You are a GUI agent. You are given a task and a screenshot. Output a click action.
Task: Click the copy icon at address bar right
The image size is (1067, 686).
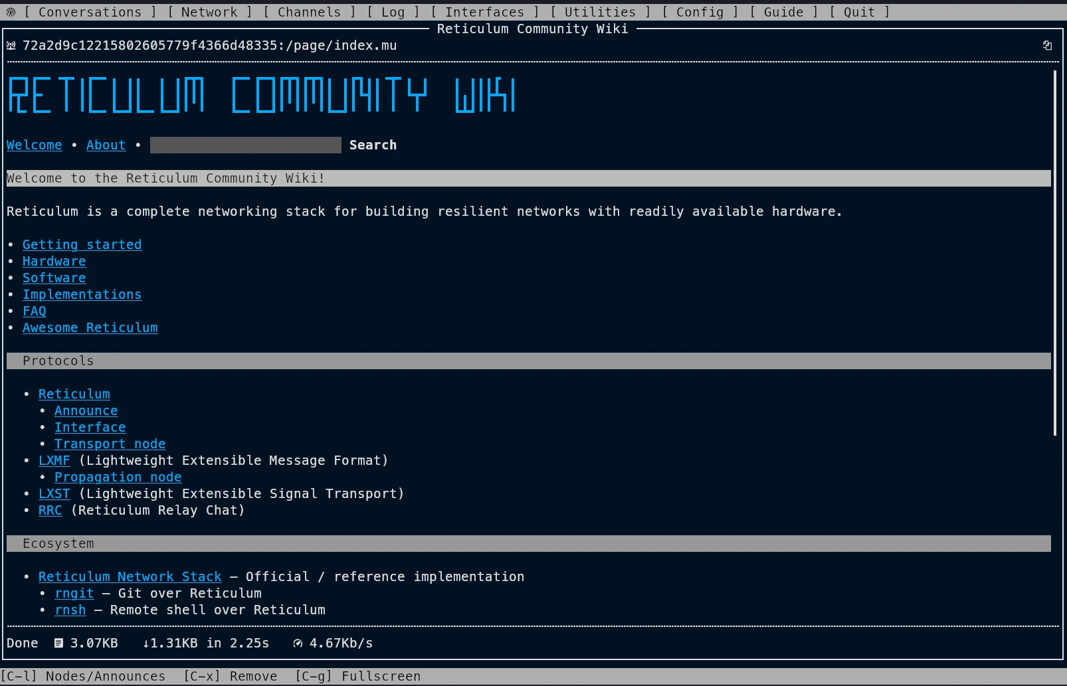click(1047, 45)
